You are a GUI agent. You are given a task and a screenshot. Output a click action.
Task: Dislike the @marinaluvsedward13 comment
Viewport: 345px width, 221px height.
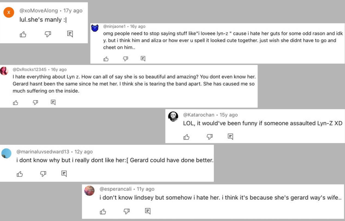43,174
